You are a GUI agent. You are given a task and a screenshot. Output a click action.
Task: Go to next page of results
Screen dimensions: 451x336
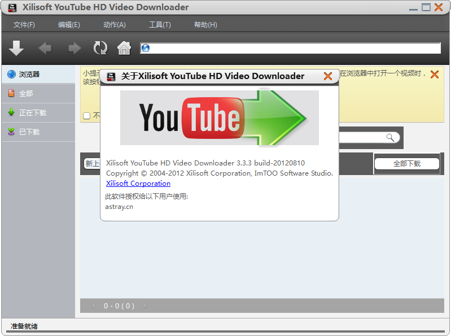point(145,306)
